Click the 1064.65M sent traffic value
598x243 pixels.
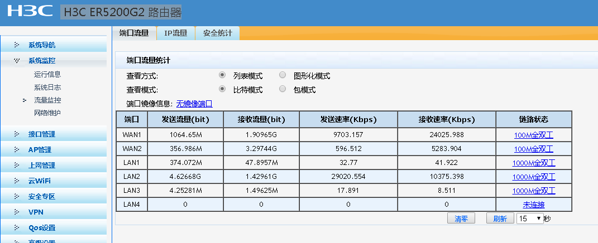[185, 135]
